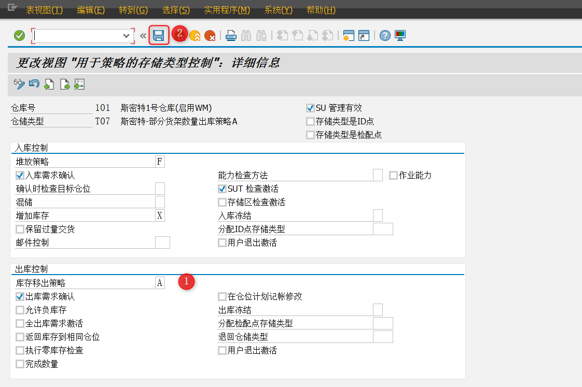The height and width of the screenshot is (387, 582).
Task: Click the warehouse number value 101
Action: [x=102, y=108]
